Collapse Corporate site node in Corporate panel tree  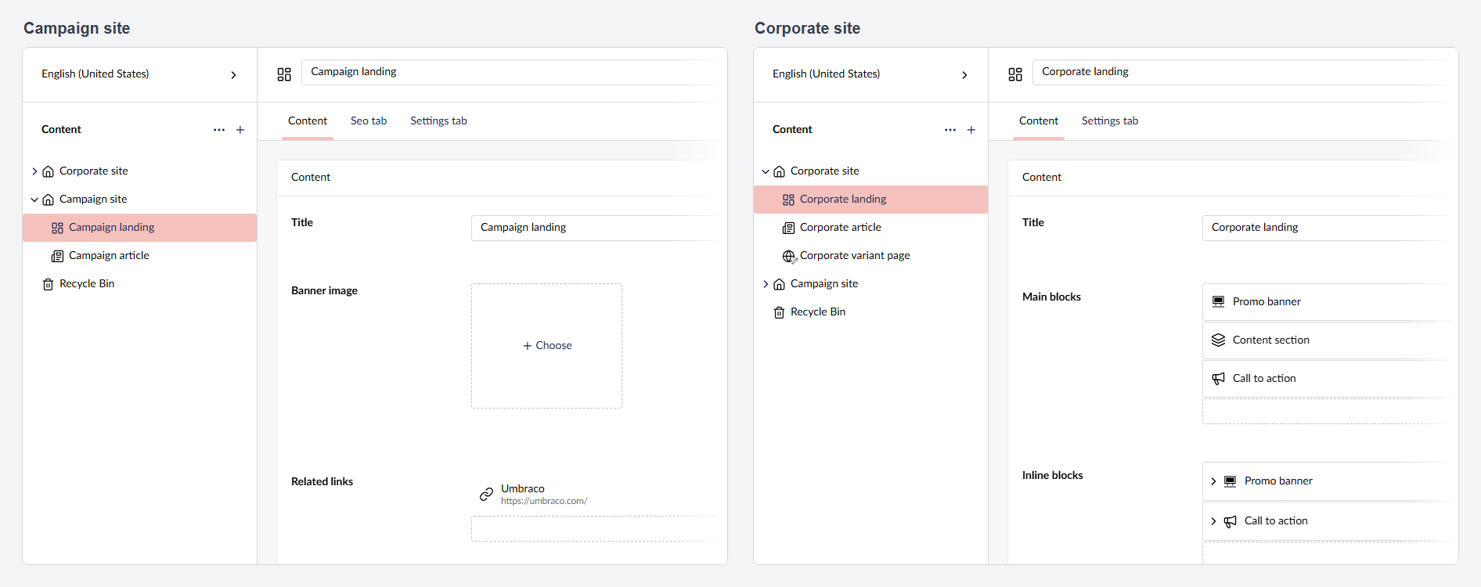pos(766,171)
